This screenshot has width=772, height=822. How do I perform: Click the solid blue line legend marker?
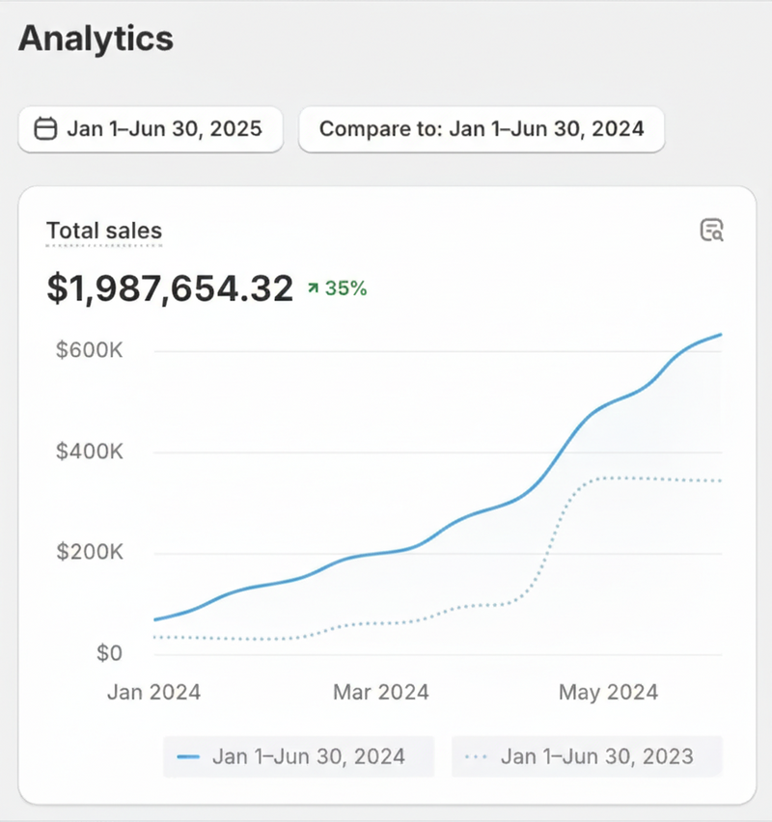pos(189,756)
